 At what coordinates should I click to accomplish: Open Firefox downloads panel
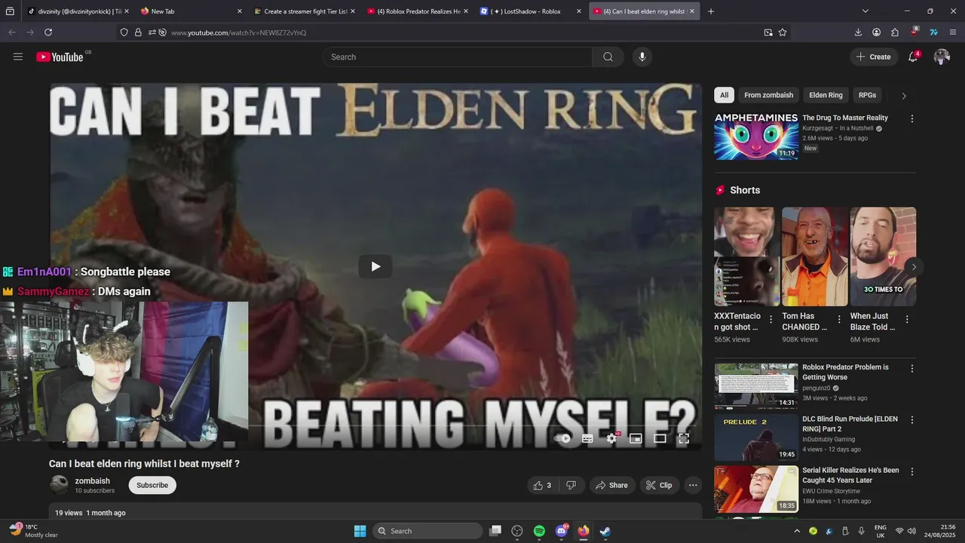click(858, 32)
